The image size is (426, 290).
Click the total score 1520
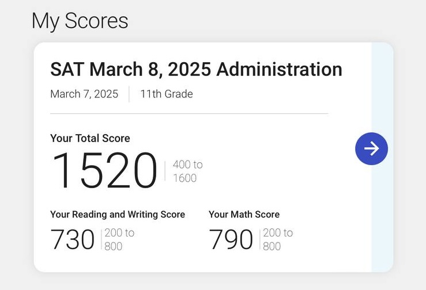tap(104, 170)
